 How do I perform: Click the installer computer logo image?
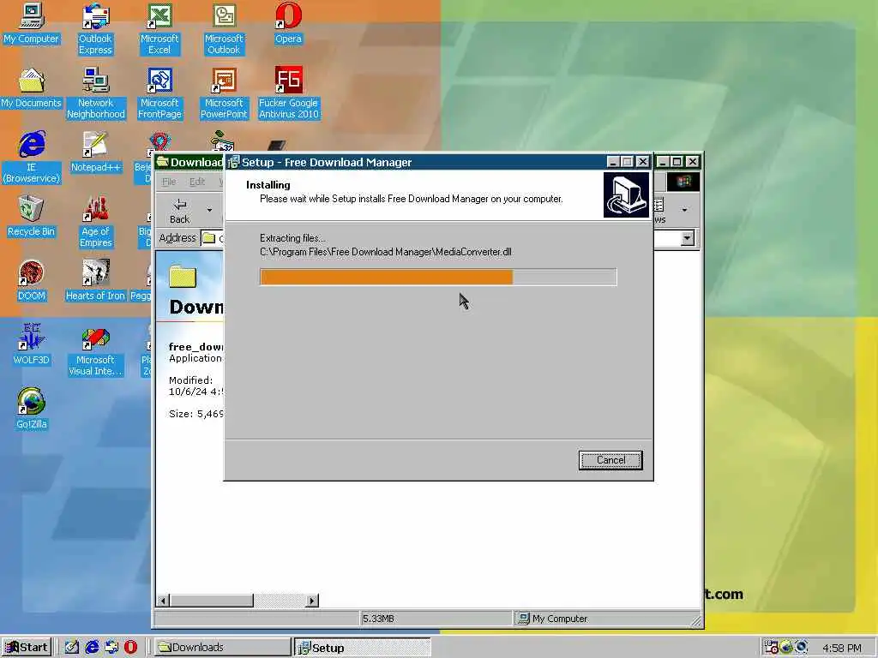(626, 194)
